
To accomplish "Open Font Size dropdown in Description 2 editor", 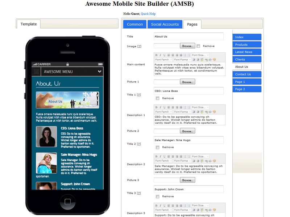I will [x=200, y=156].
